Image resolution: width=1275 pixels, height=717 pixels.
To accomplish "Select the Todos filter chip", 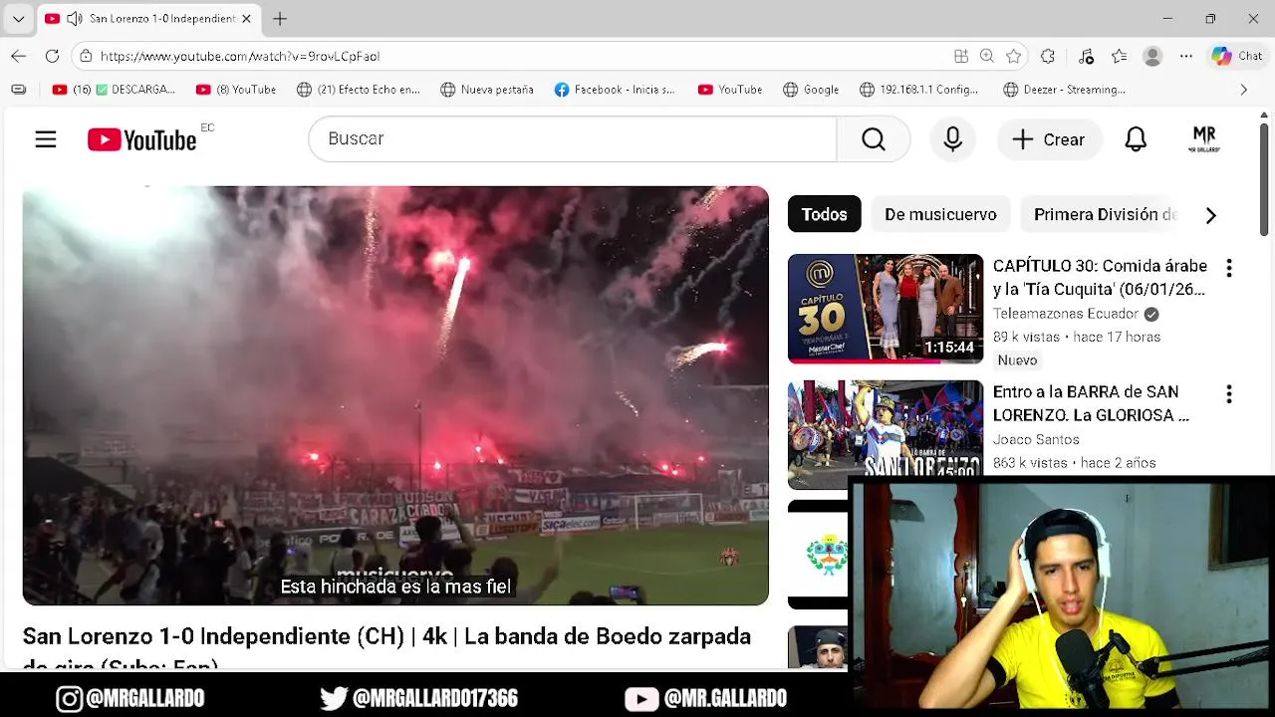I will click(x=824, y=214).
